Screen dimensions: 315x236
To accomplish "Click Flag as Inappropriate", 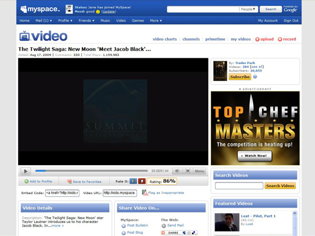I will click(163, 193).
